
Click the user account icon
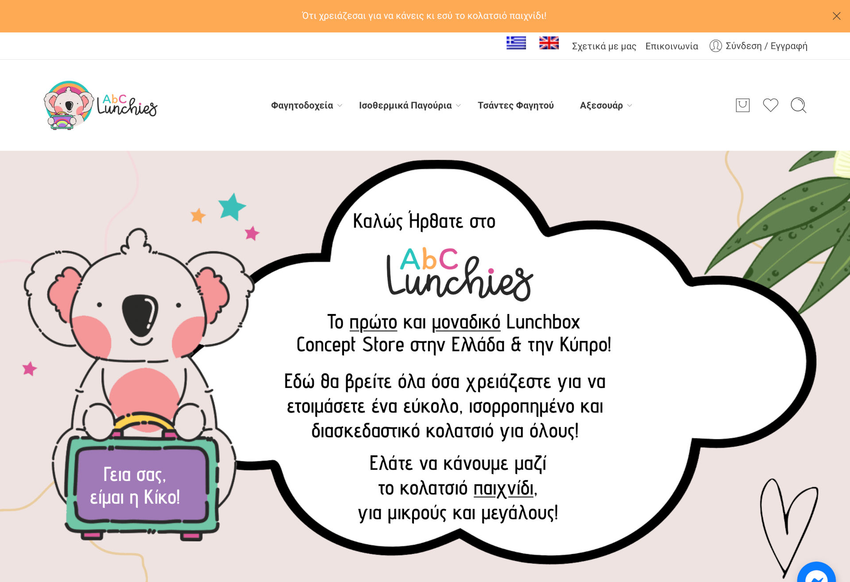pyautogui.click(x=715, y=46)
